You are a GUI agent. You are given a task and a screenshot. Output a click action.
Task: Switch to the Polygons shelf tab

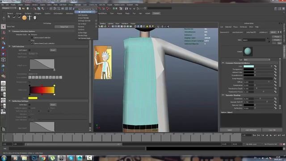coord(38,13)
